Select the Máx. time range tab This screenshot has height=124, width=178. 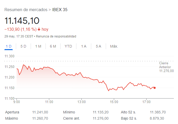click(x=114, y=46)
